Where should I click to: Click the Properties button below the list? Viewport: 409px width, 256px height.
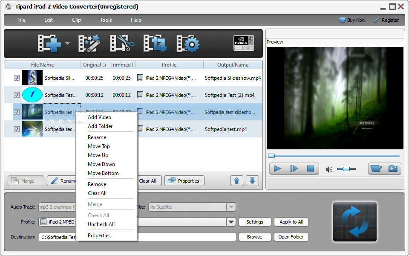pos(184,181)
